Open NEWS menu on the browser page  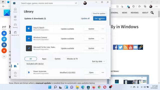click(124, 13)
